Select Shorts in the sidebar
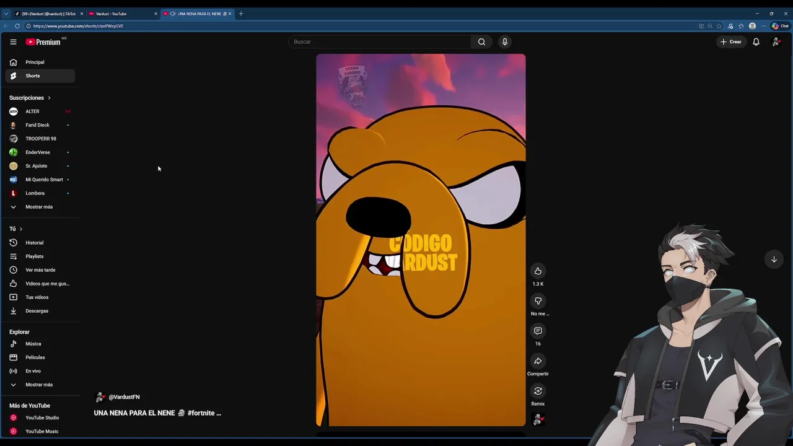793x446 pixels. coord(40,76)
